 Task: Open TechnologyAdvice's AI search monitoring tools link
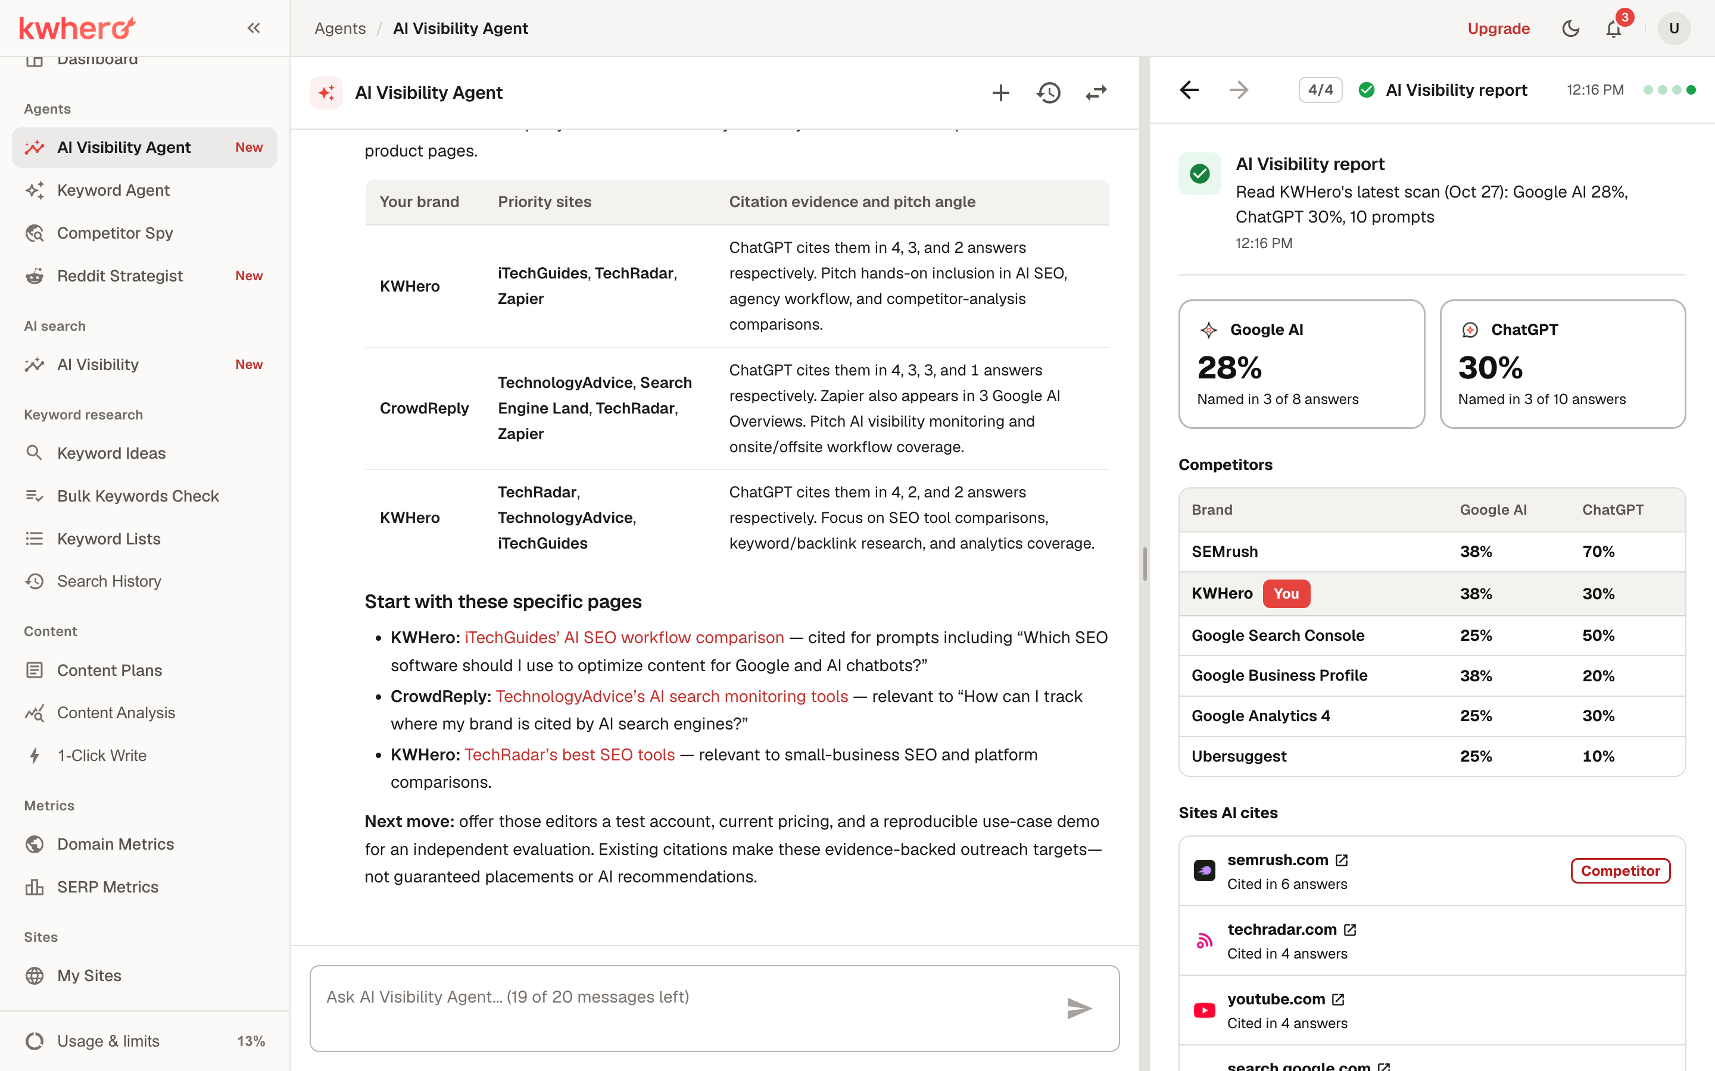(x=672, y=696)
